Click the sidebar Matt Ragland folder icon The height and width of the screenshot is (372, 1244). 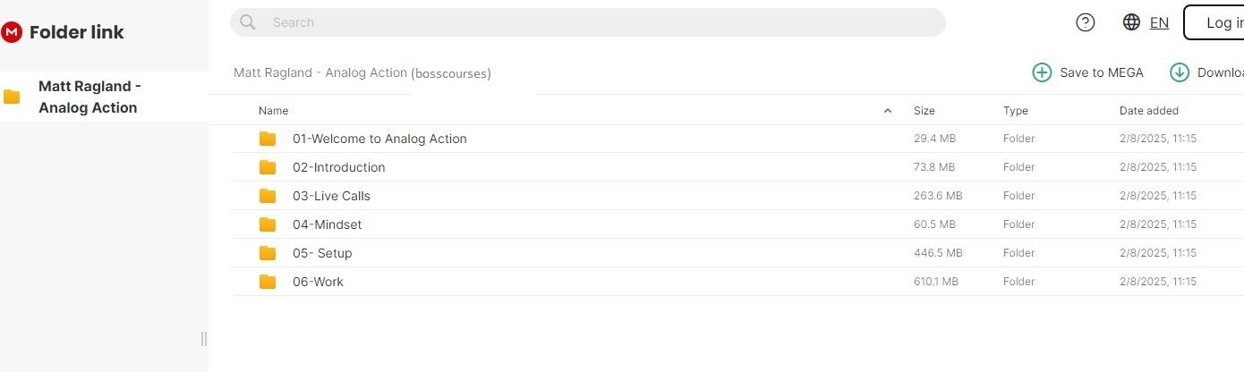12,97
